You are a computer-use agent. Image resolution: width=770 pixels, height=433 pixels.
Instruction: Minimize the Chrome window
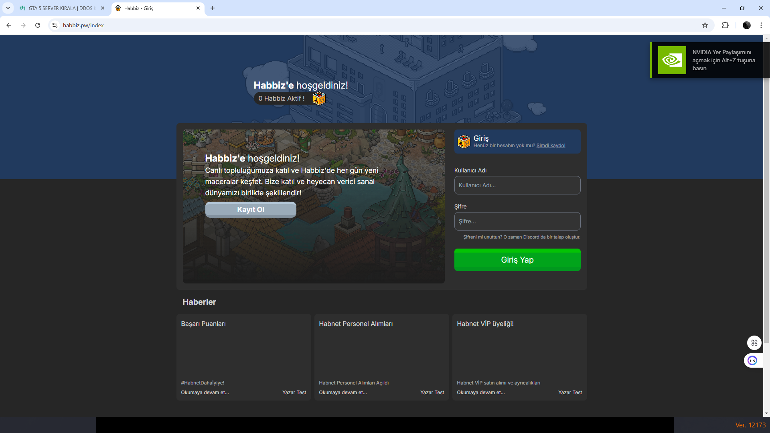coord(724,8)
